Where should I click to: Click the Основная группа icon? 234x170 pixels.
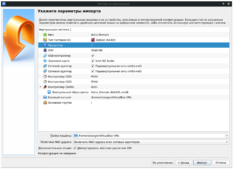pyautogui.click(x=45, y=103)
